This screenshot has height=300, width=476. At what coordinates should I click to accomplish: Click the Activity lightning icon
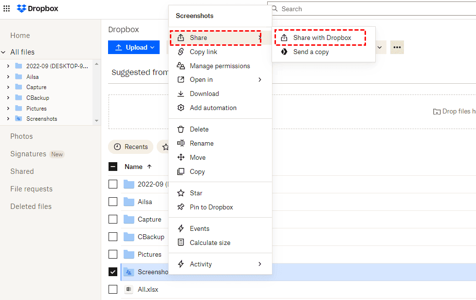point(181,264)
